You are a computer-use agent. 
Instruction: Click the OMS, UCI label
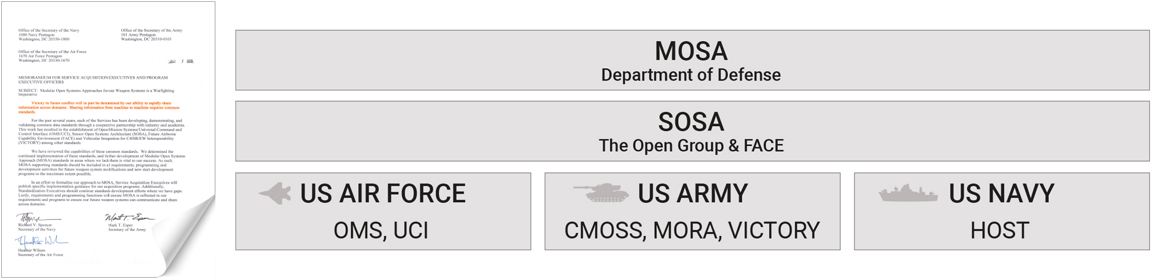pos(381,230)
